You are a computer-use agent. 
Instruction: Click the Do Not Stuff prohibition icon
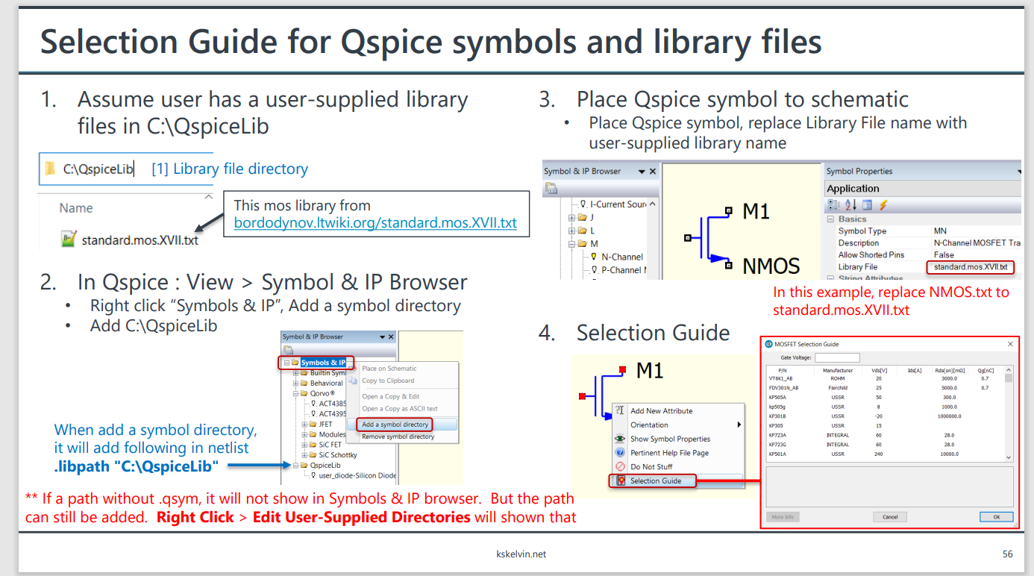click(x=620, y=467)
